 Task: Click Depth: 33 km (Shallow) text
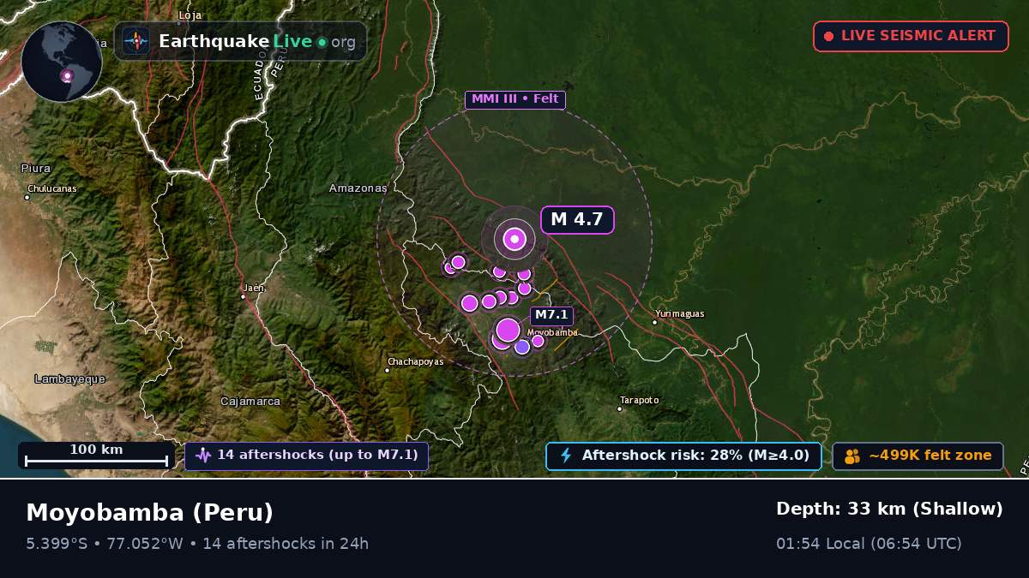pos(889,509)
